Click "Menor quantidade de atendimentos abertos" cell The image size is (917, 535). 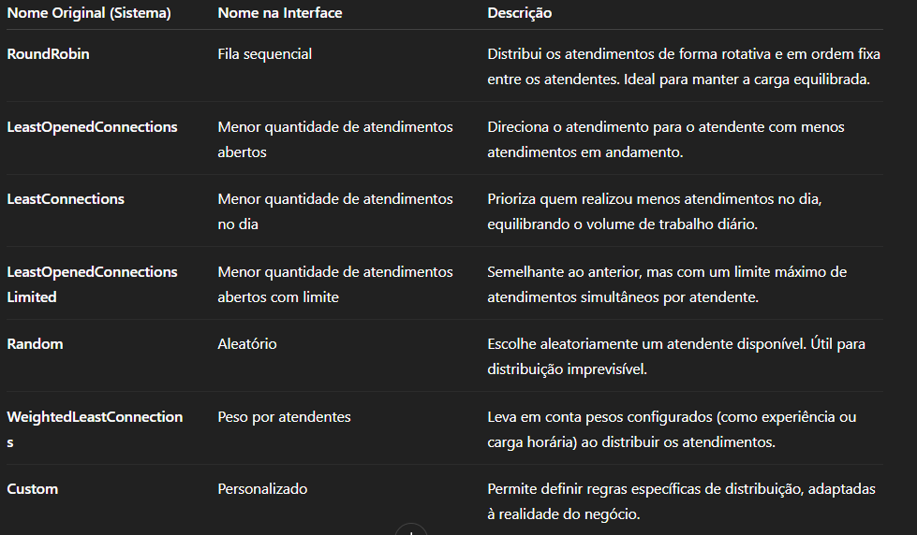335,139
